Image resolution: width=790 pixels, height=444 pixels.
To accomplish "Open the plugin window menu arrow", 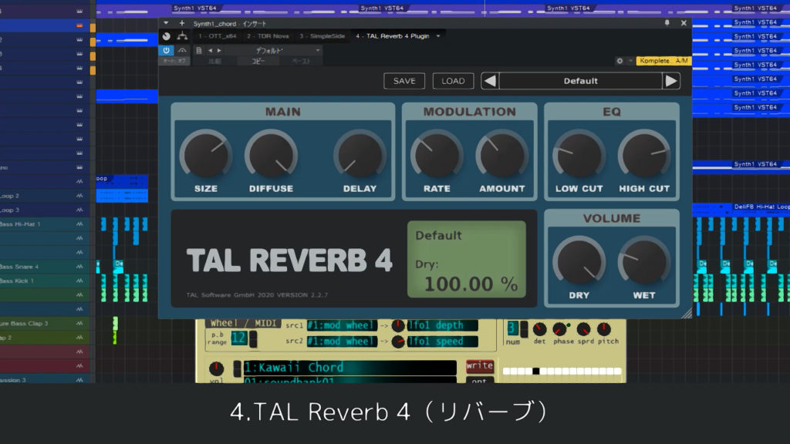I will pos(166,23).
